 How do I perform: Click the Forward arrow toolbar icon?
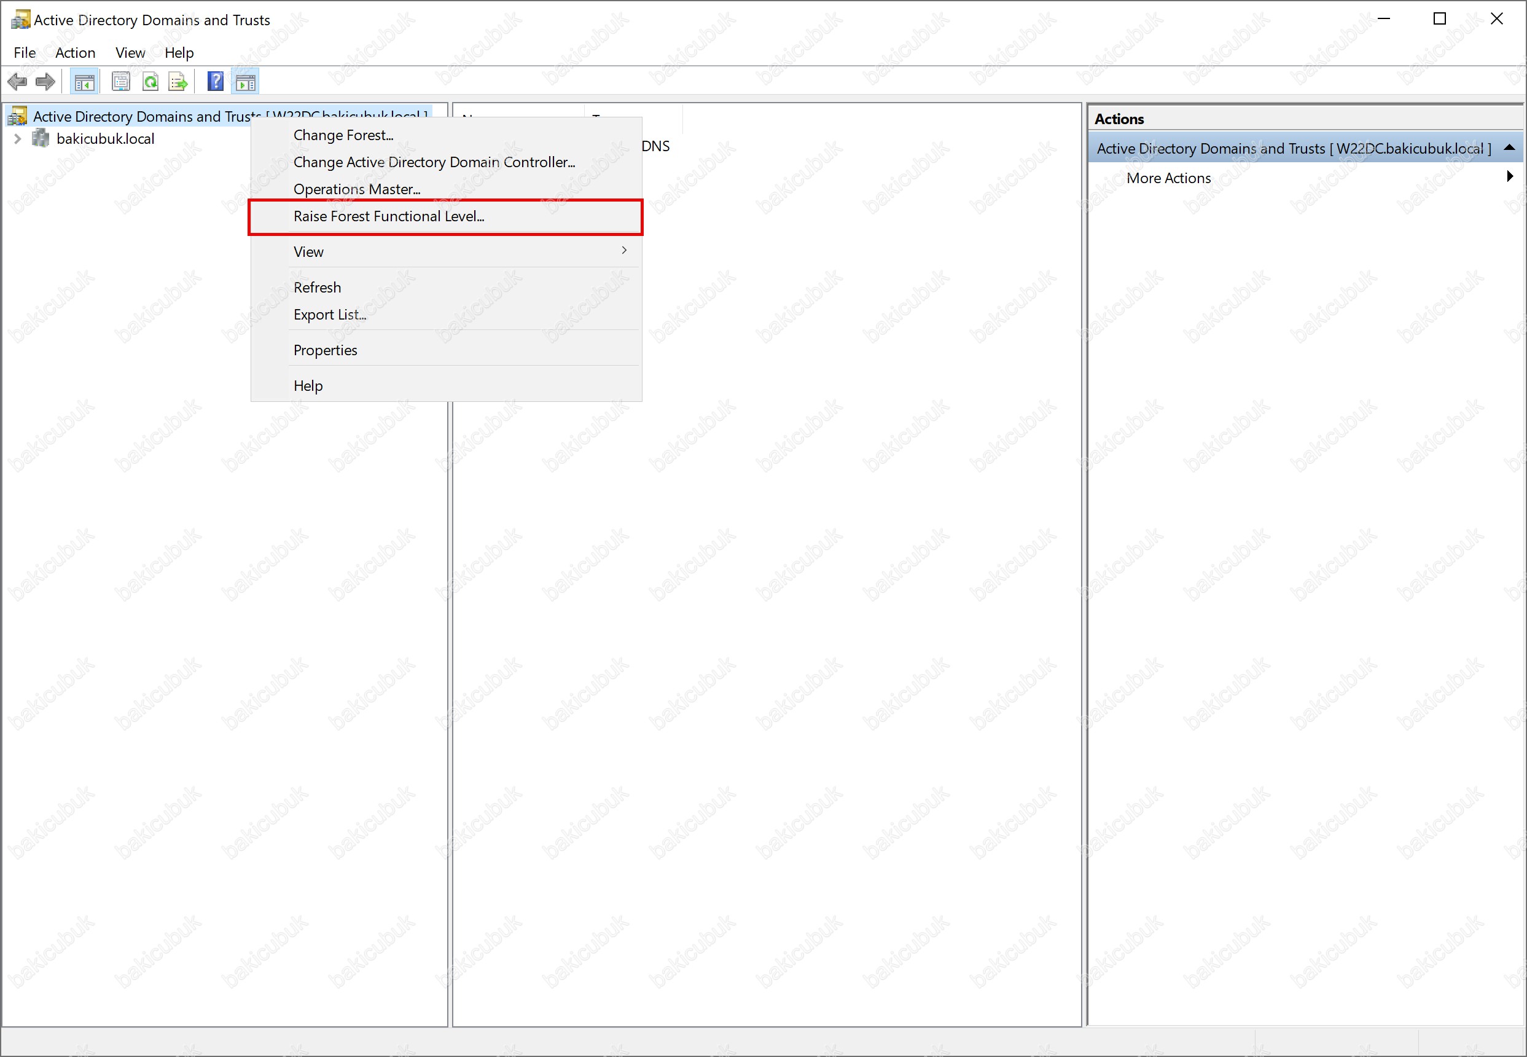tap(45, 82)
